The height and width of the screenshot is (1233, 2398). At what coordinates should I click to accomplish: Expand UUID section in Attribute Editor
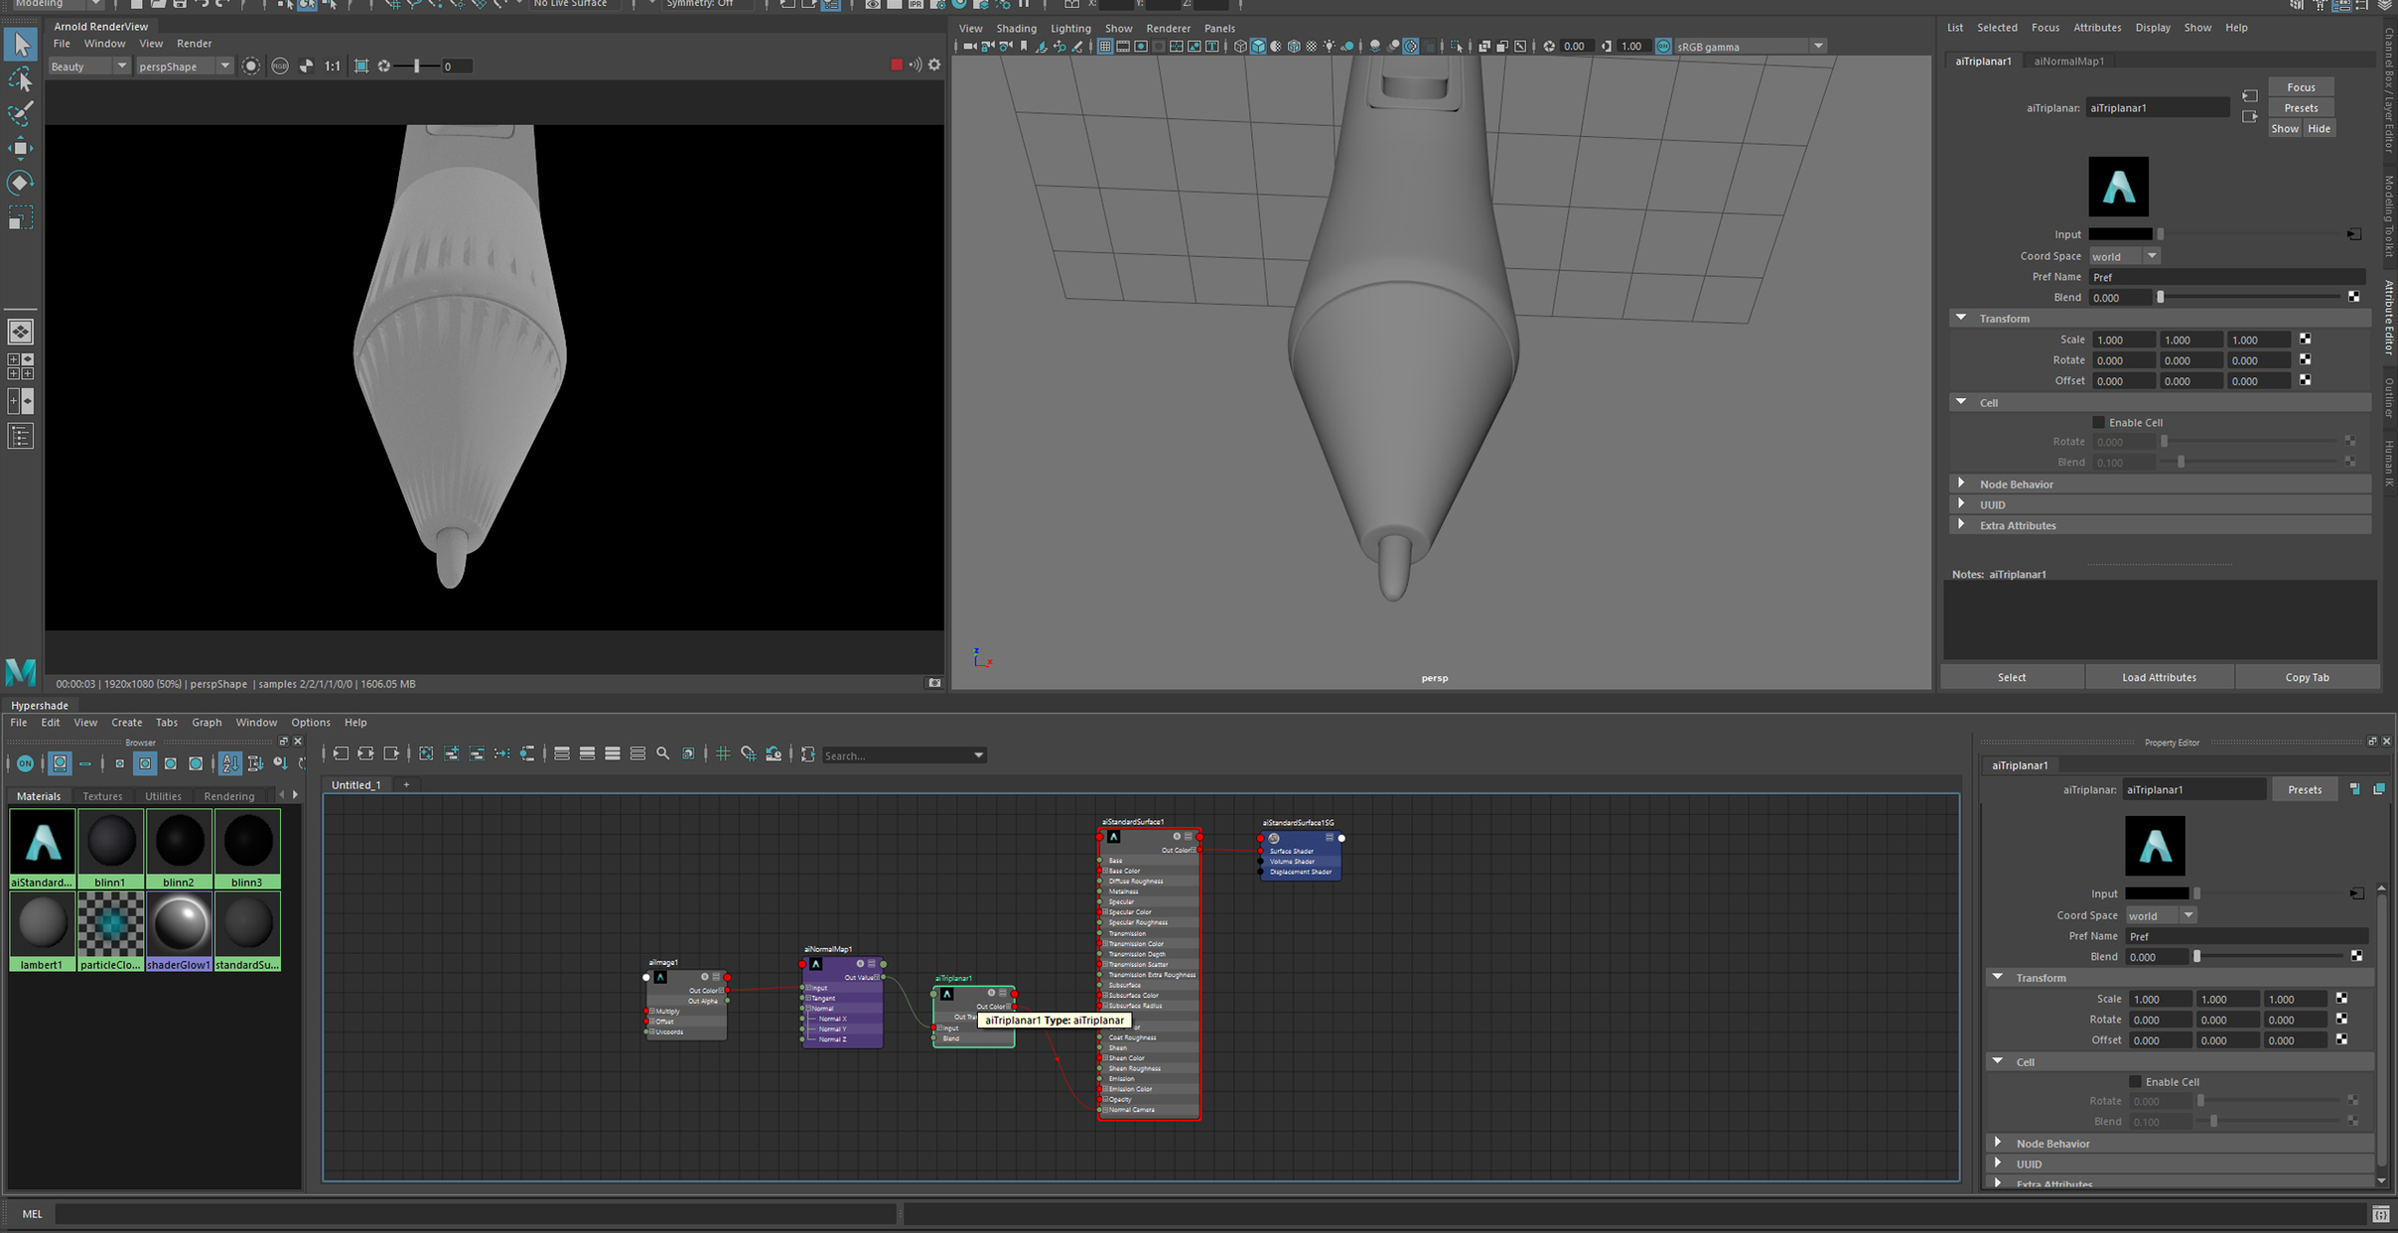click(1961, 504)
